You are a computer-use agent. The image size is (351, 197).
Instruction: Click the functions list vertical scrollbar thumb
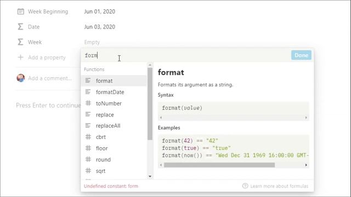coord(150,103)
